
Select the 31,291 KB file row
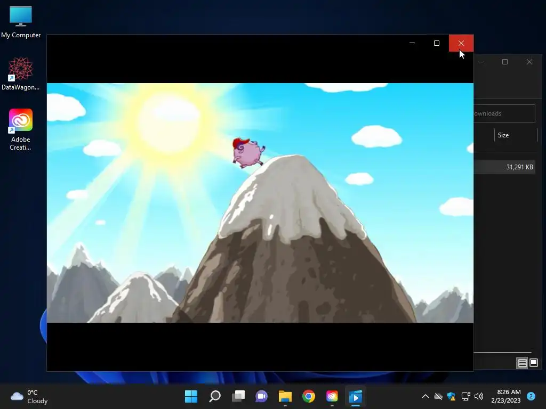[x=504, y=167]
